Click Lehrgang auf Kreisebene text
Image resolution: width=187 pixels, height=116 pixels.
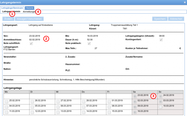[x=41, y=25]
